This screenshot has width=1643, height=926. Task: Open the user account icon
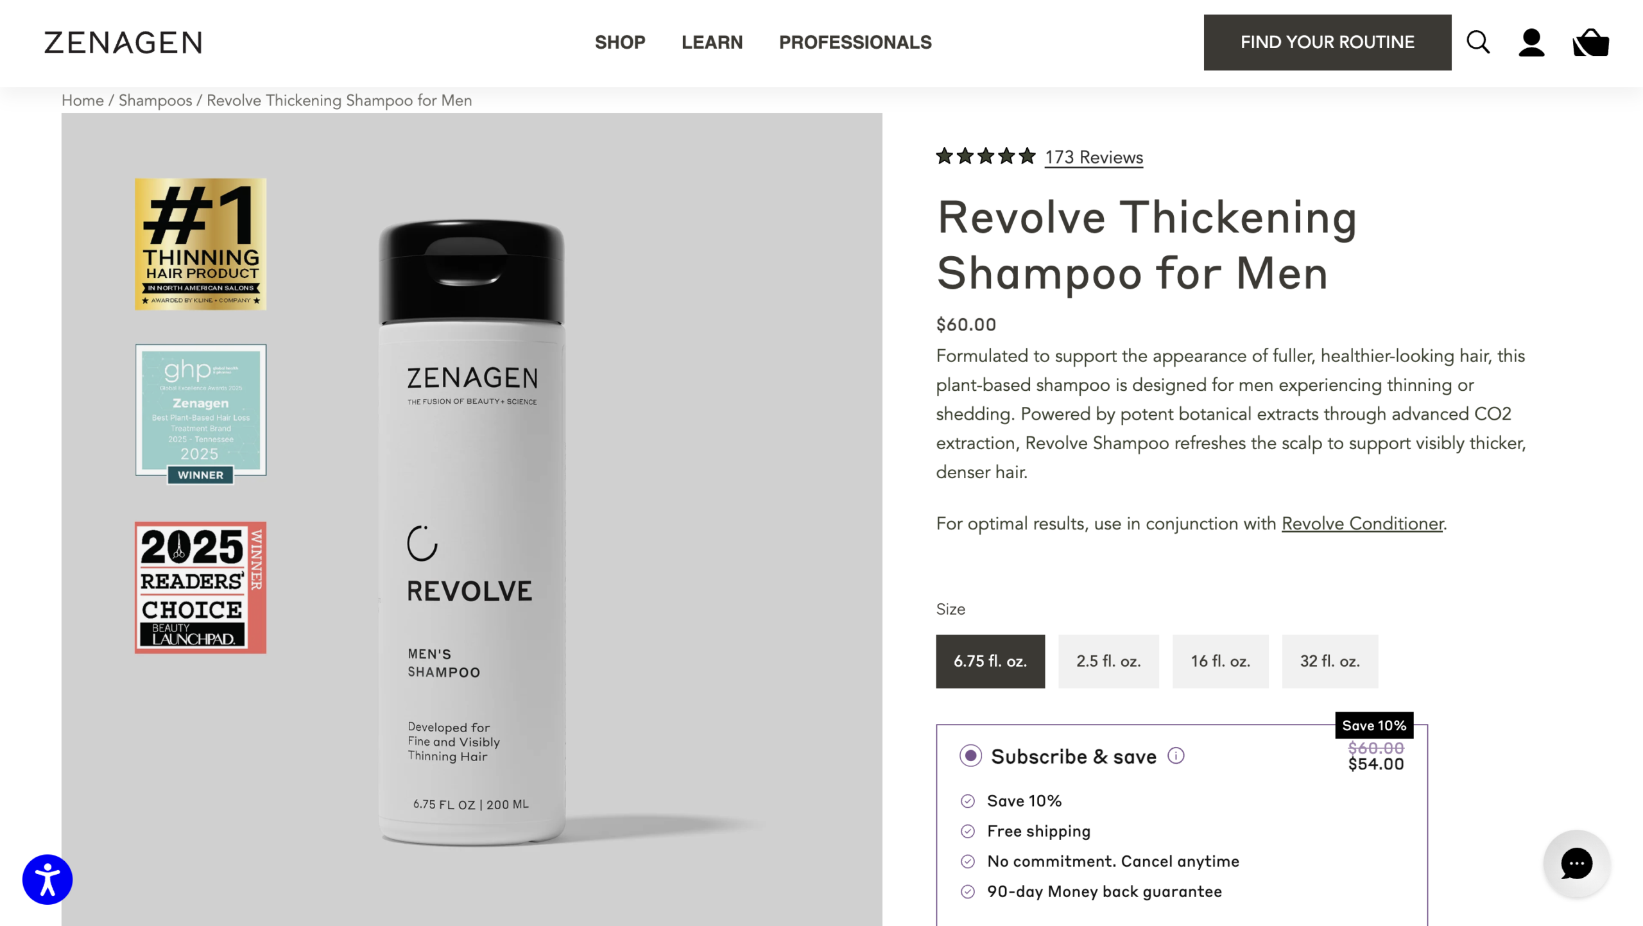click(x=1531, y=42)
